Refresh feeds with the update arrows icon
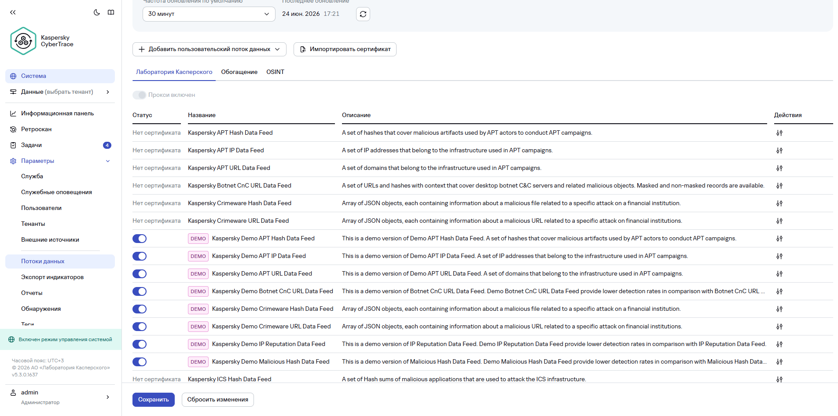 363,14
